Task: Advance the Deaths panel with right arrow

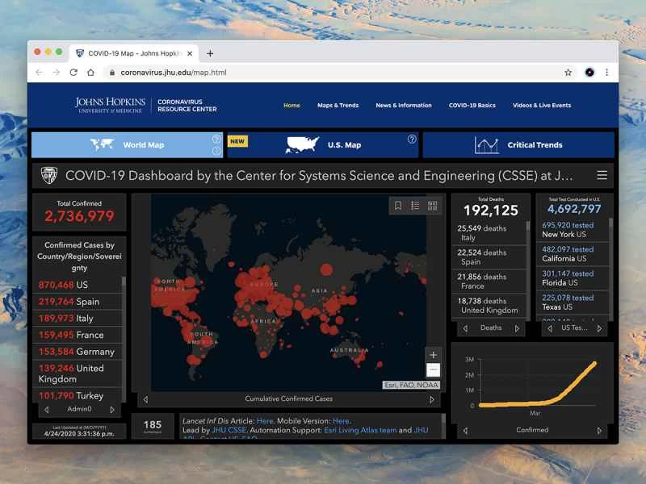Action: point(518,328)
